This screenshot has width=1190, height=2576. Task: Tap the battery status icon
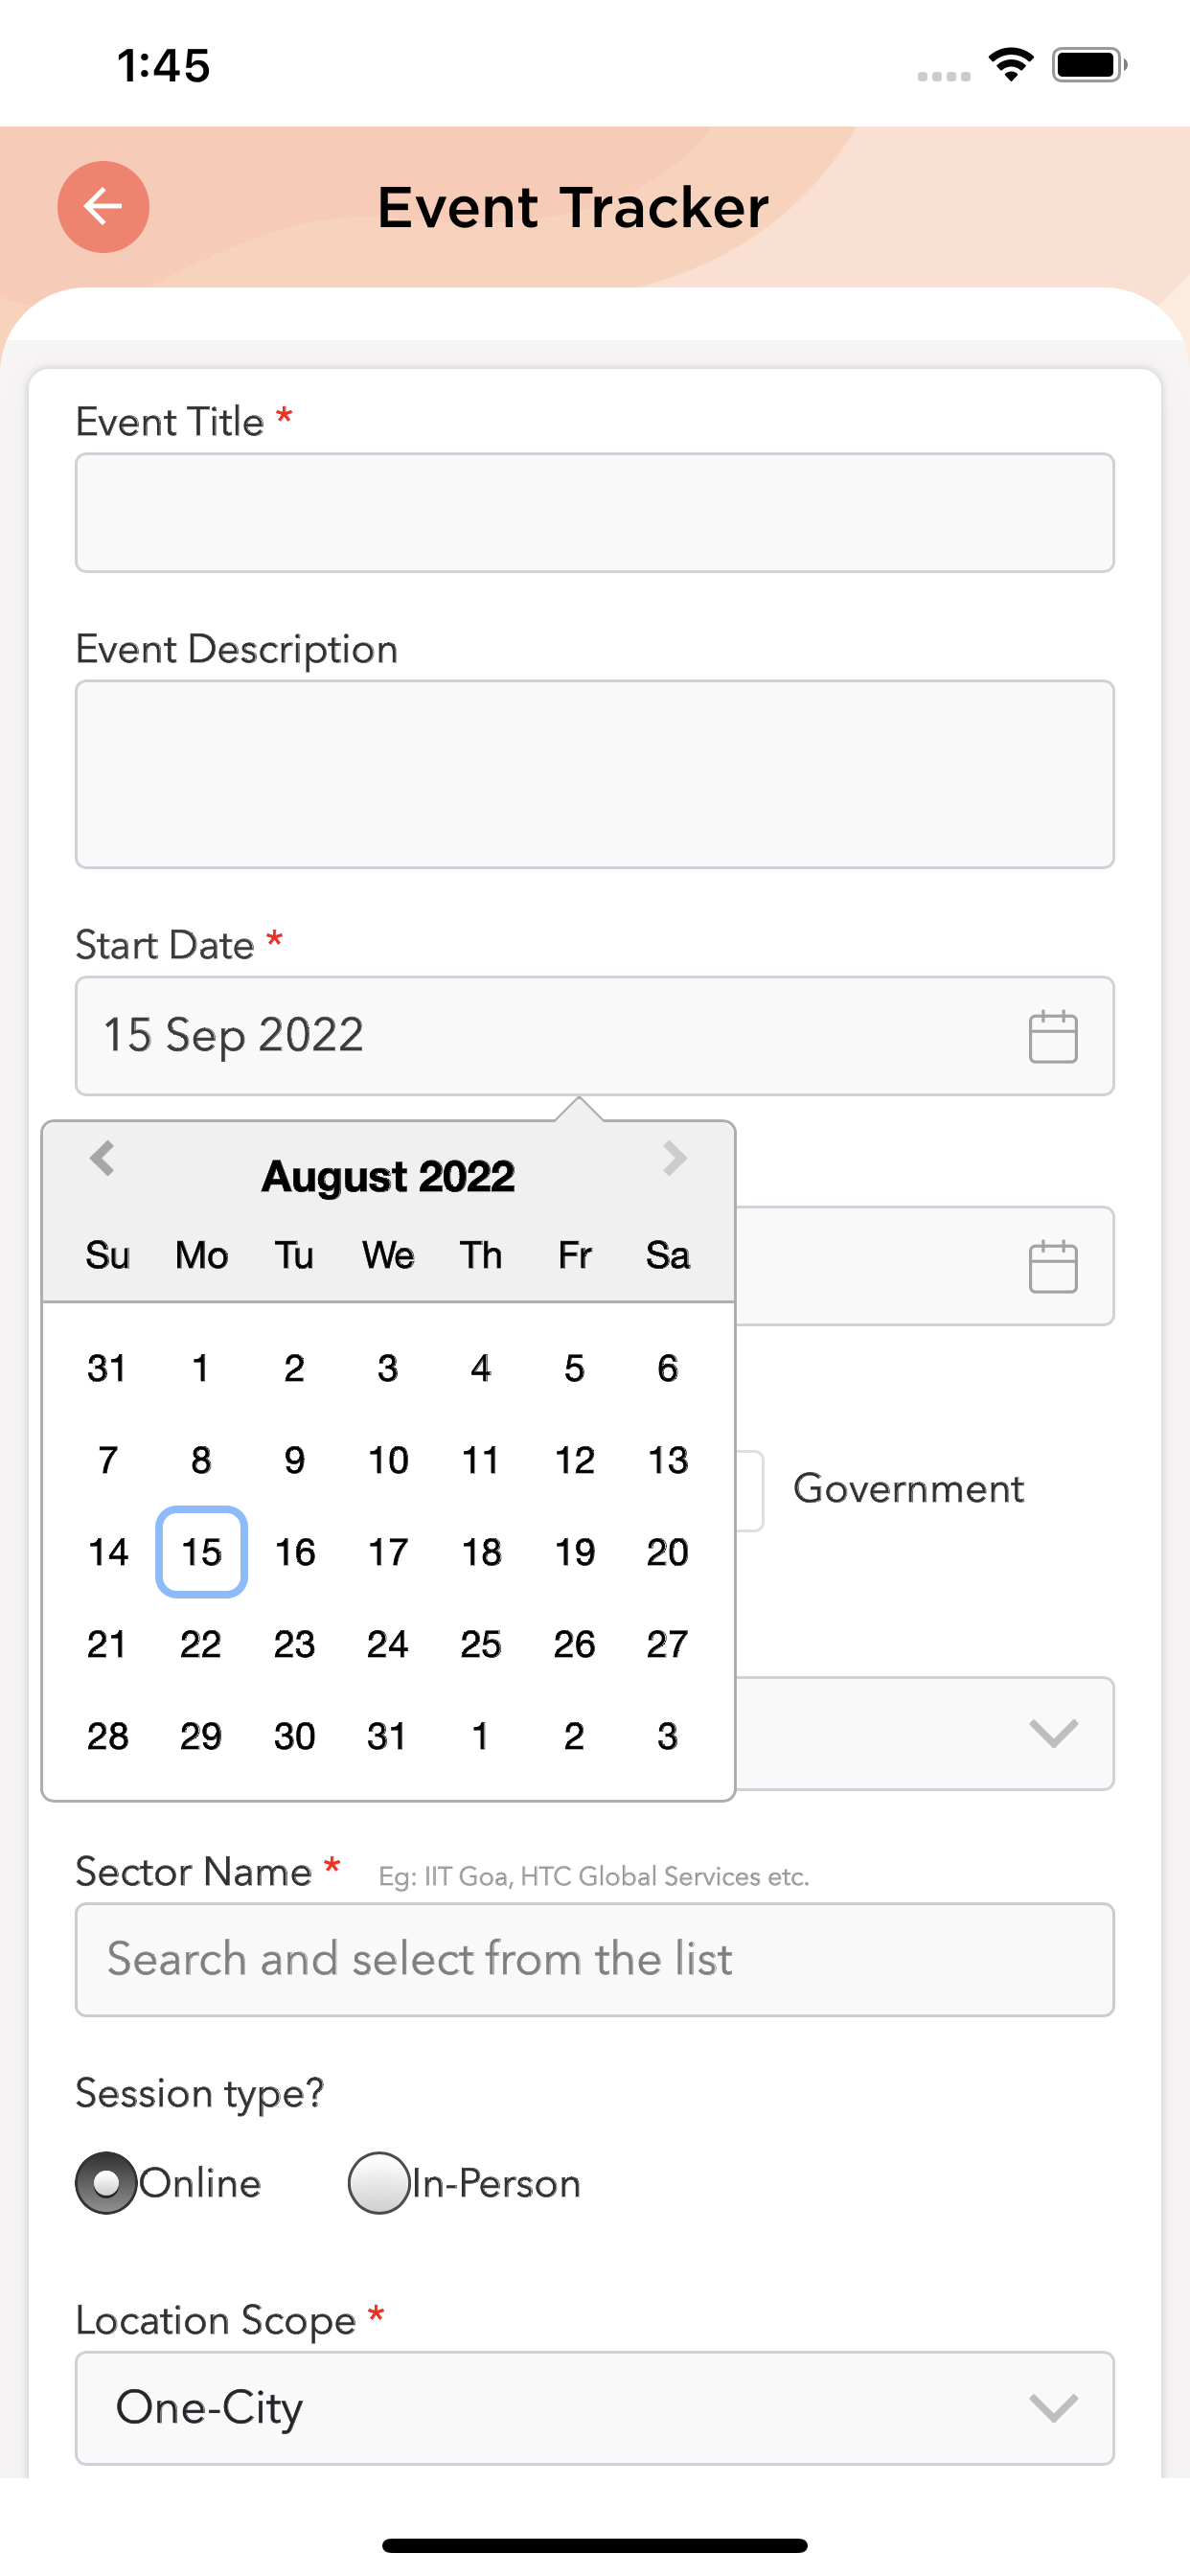click(x=1088, y=65)
